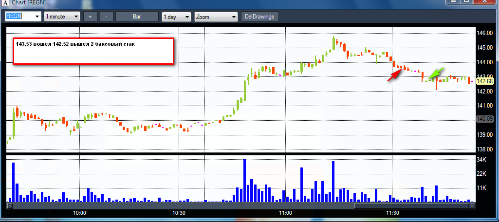Click the 138.00 price axis label
The height and width of the screenshot is (222, 499).
pos(485,149)
